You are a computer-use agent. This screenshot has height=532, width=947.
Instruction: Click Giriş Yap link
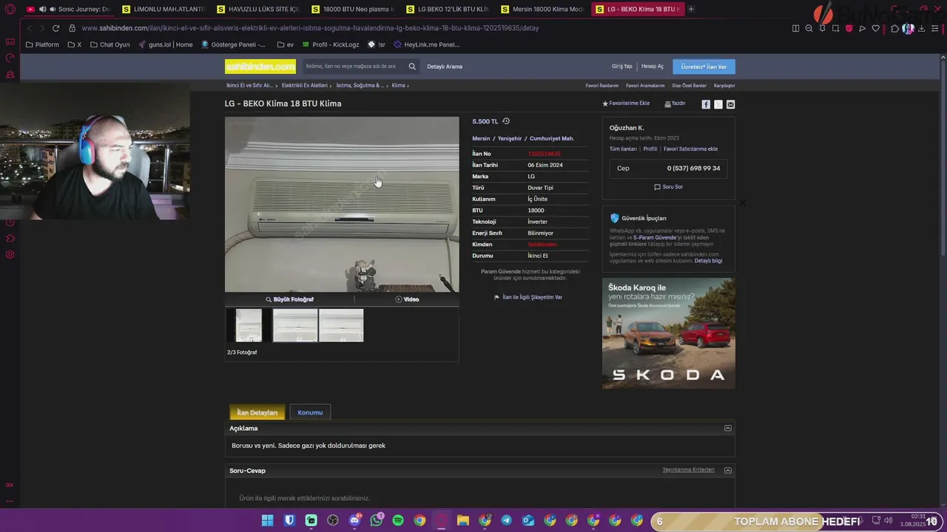tap(621, 66)
